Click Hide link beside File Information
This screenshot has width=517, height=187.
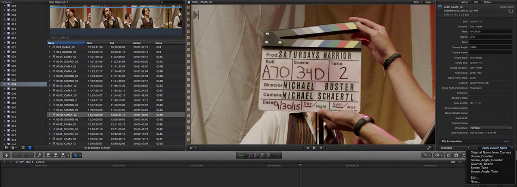coord(506,141)
